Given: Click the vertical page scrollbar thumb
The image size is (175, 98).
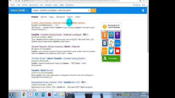Looking at the screenshot, I should pyautogui.click(x=148, y=29).
